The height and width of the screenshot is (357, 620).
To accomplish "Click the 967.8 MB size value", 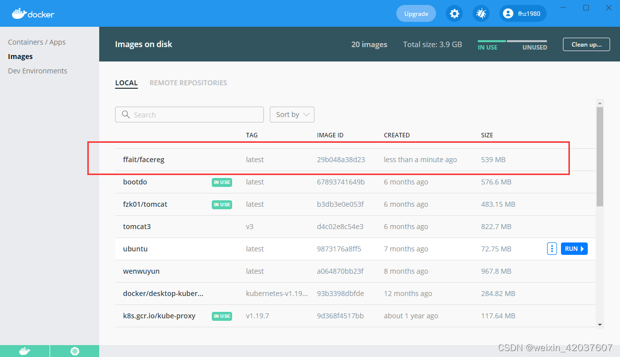I will tap(496, 271).
